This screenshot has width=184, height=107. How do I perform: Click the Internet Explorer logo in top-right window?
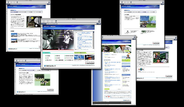(x=163, y=2)
